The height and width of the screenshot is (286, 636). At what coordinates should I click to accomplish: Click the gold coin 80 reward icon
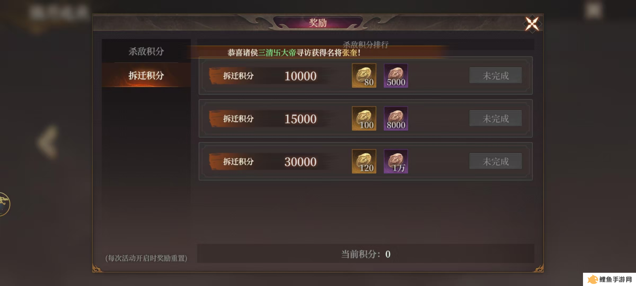pos(364,75)
